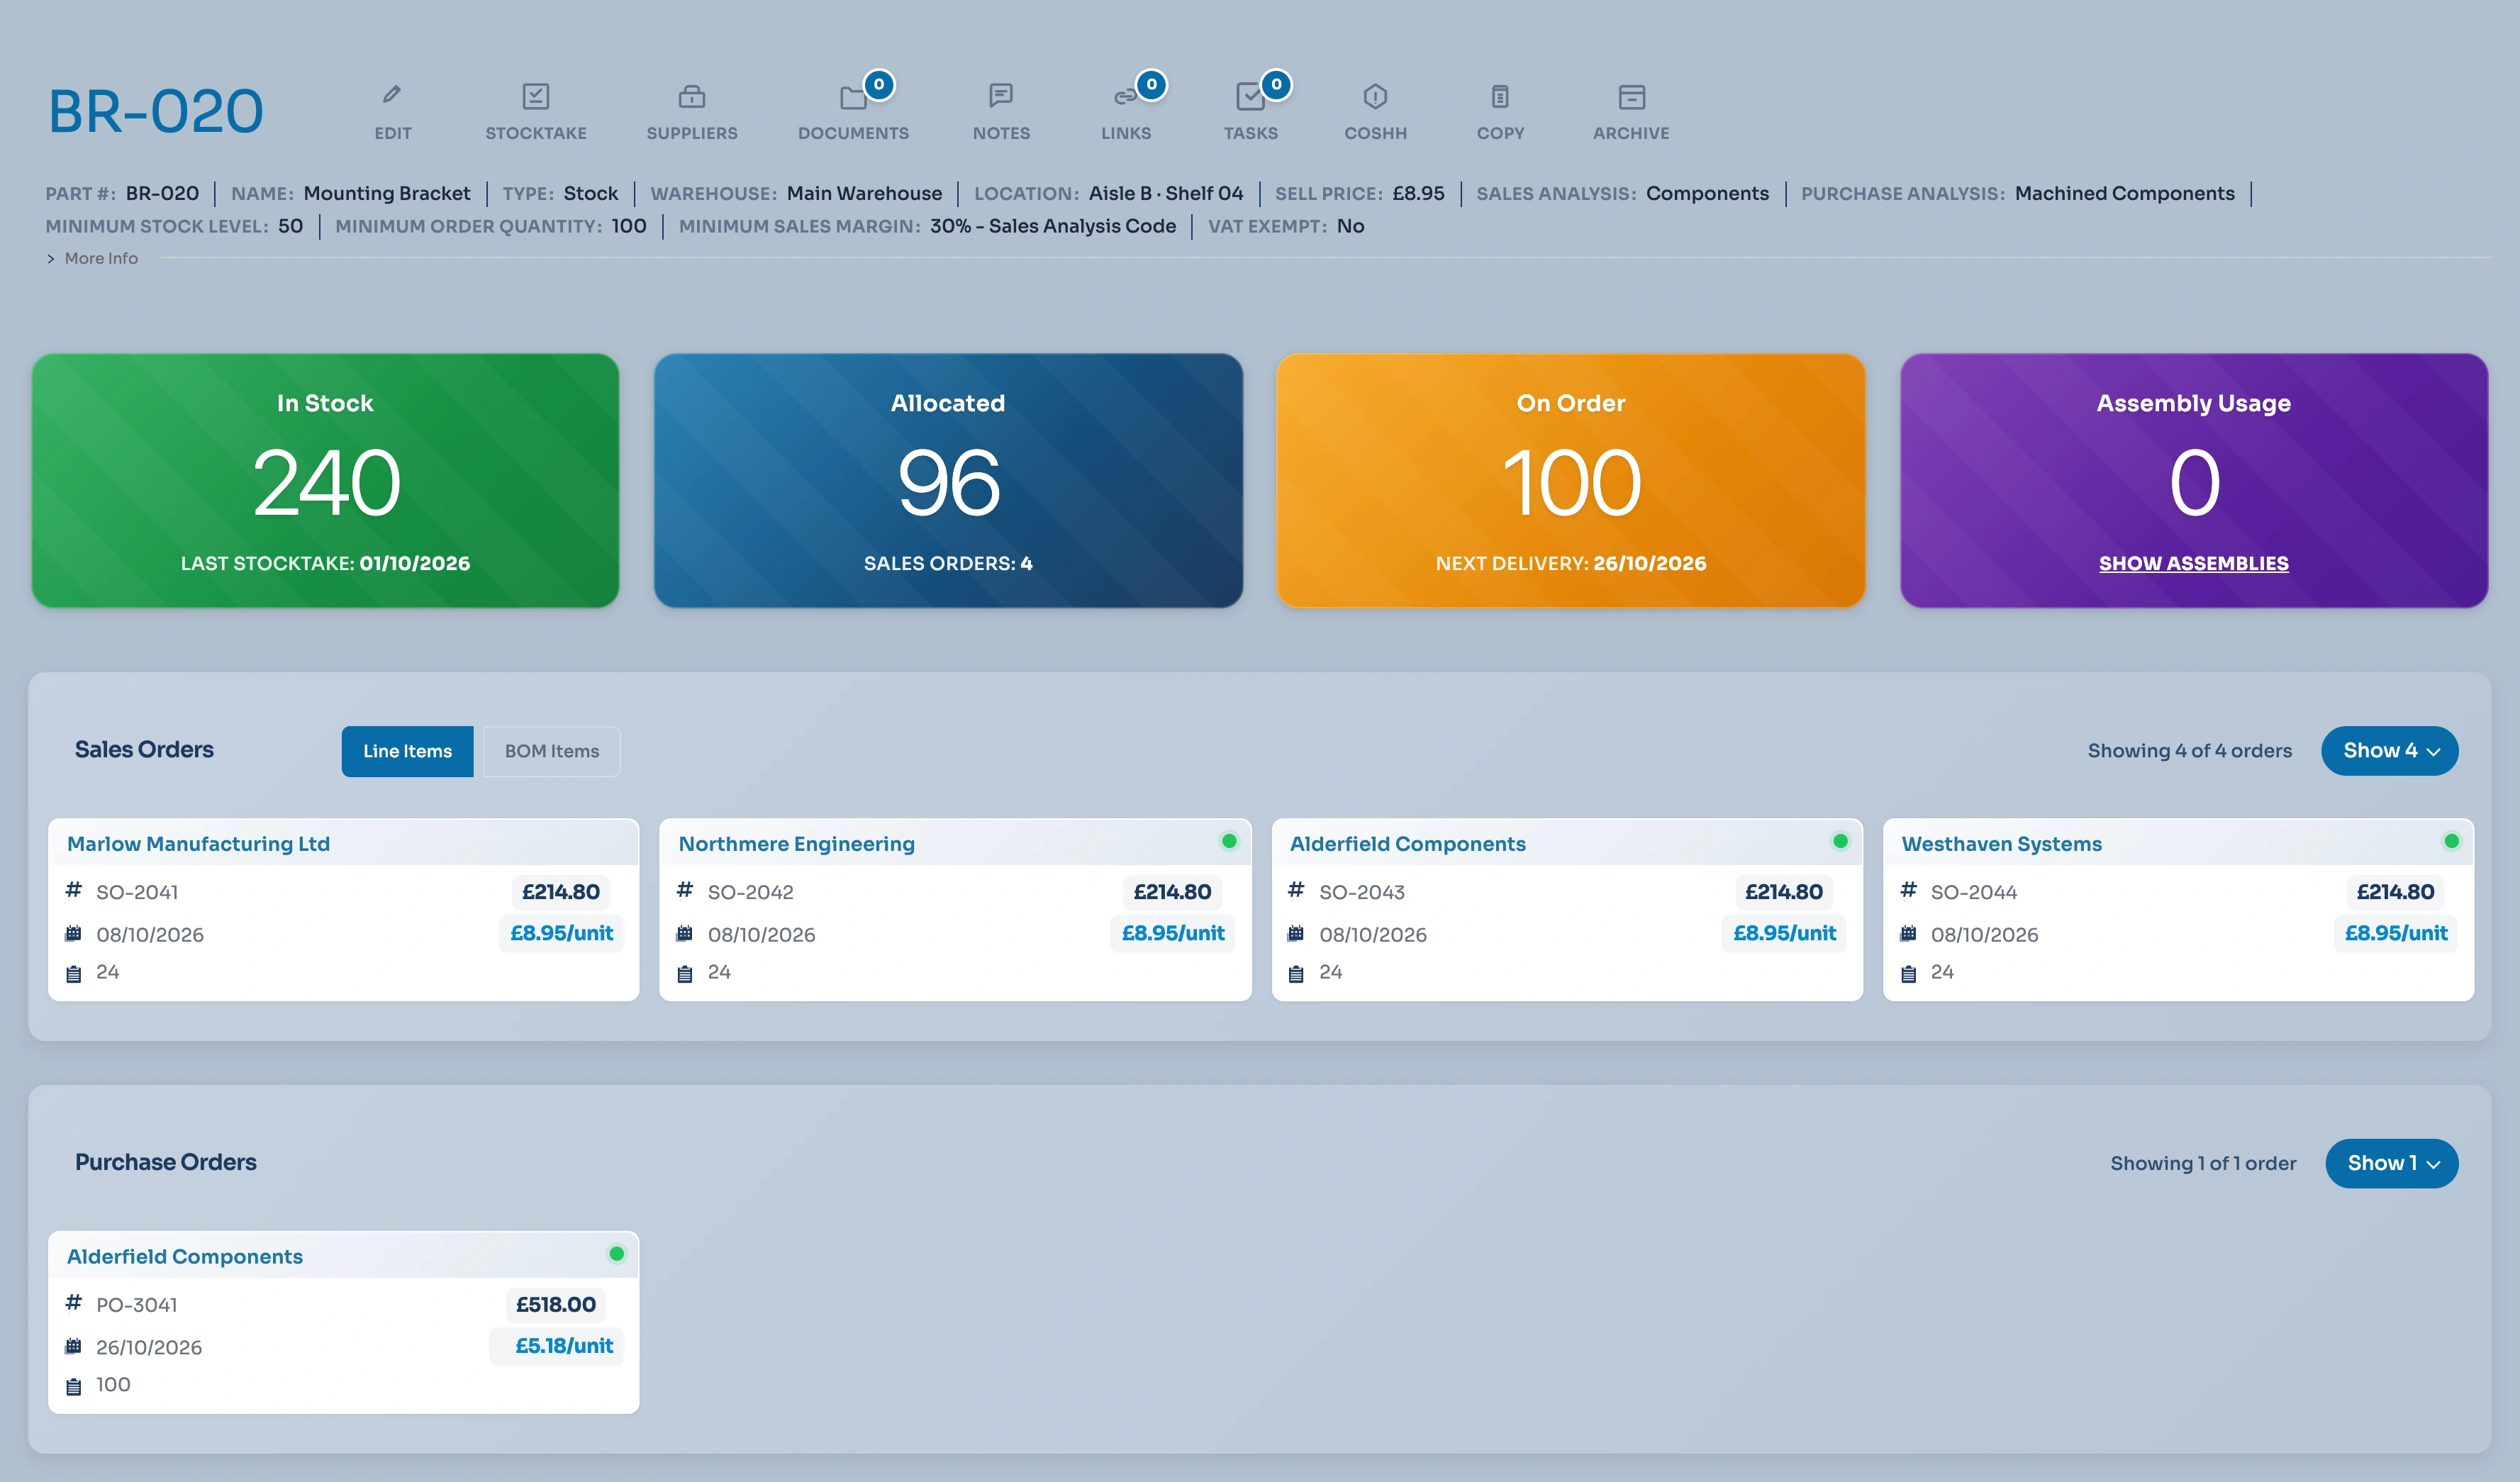The width and height of the screenshot is (2520, 1482).
Task: Open the Show 1 order dropdown
Action: click(2391, 1163)
